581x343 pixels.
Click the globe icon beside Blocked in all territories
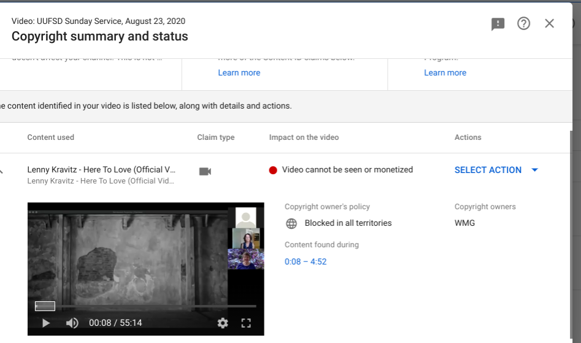click(x=291, y=223)
